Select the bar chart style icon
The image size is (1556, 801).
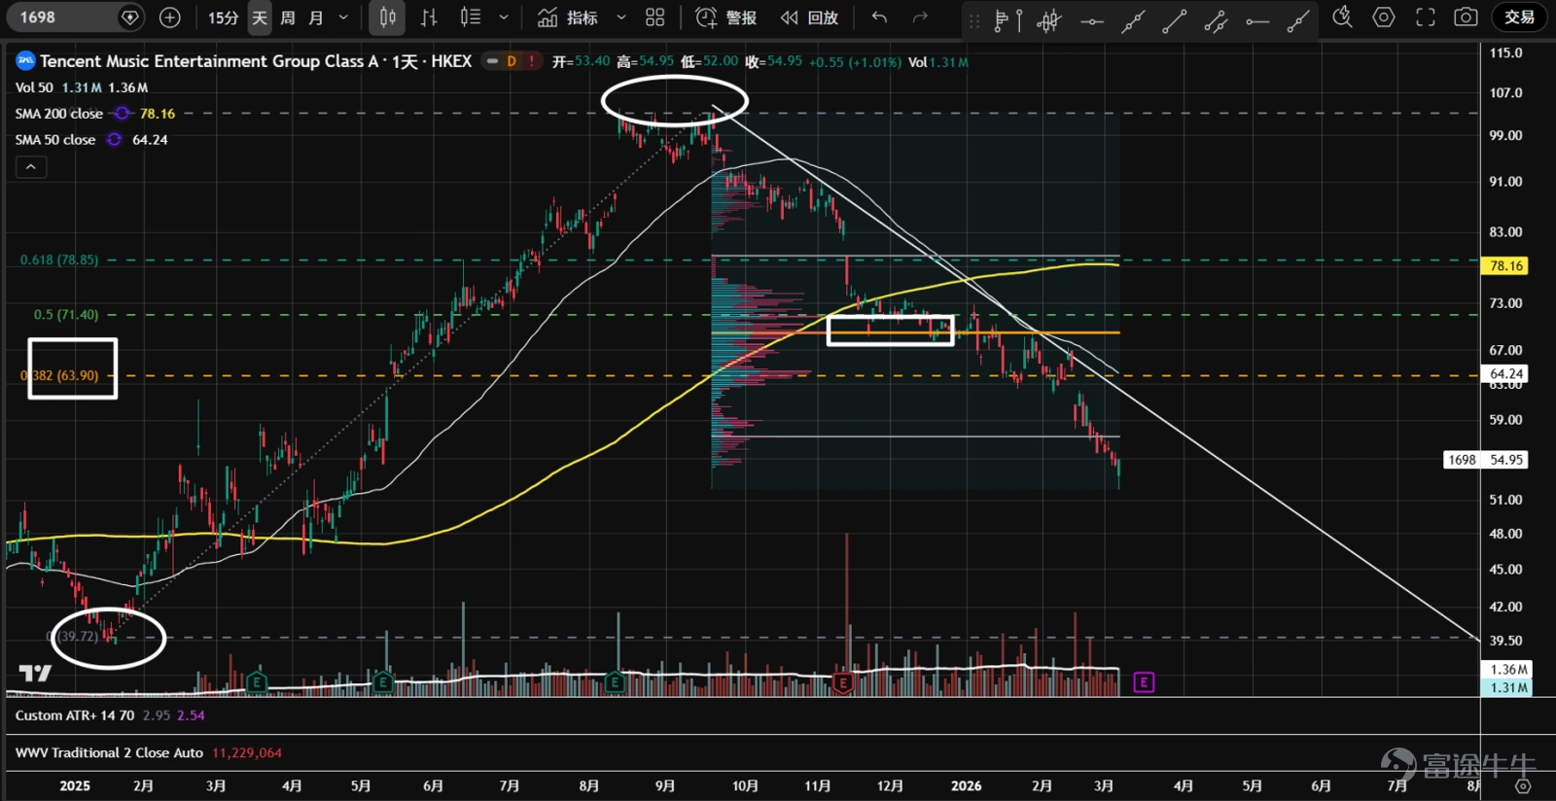point(428,17)
